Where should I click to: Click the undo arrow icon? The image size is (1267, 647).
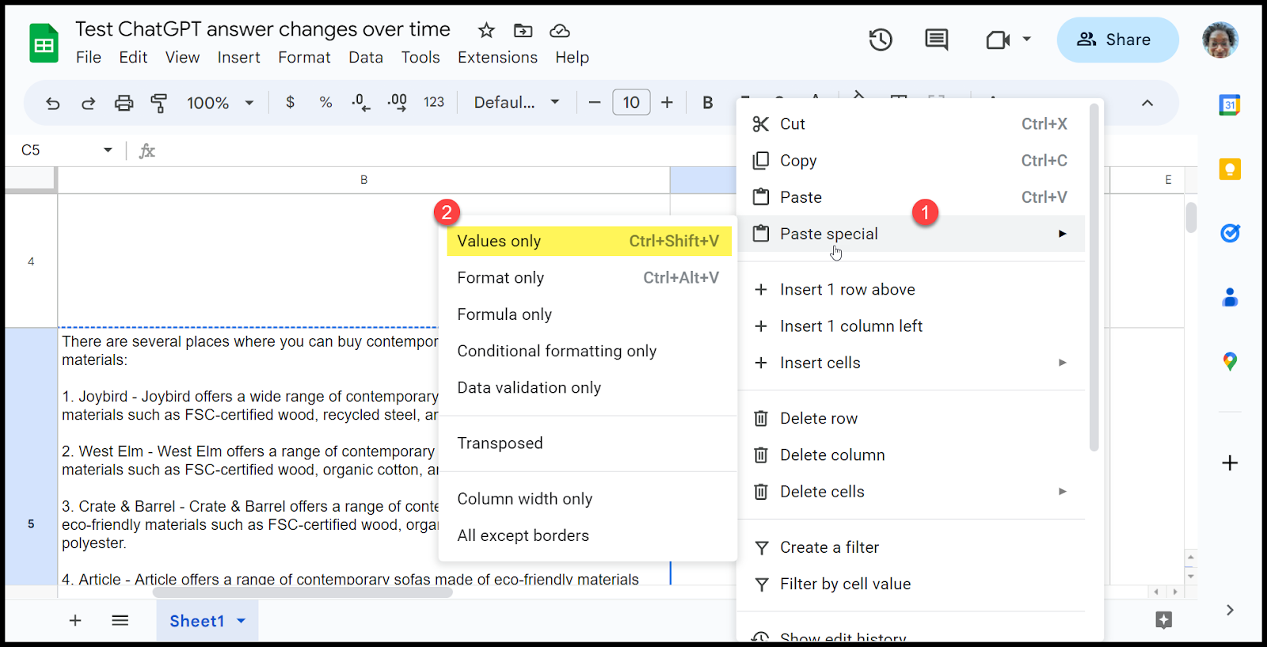click(x=53, y=103)
